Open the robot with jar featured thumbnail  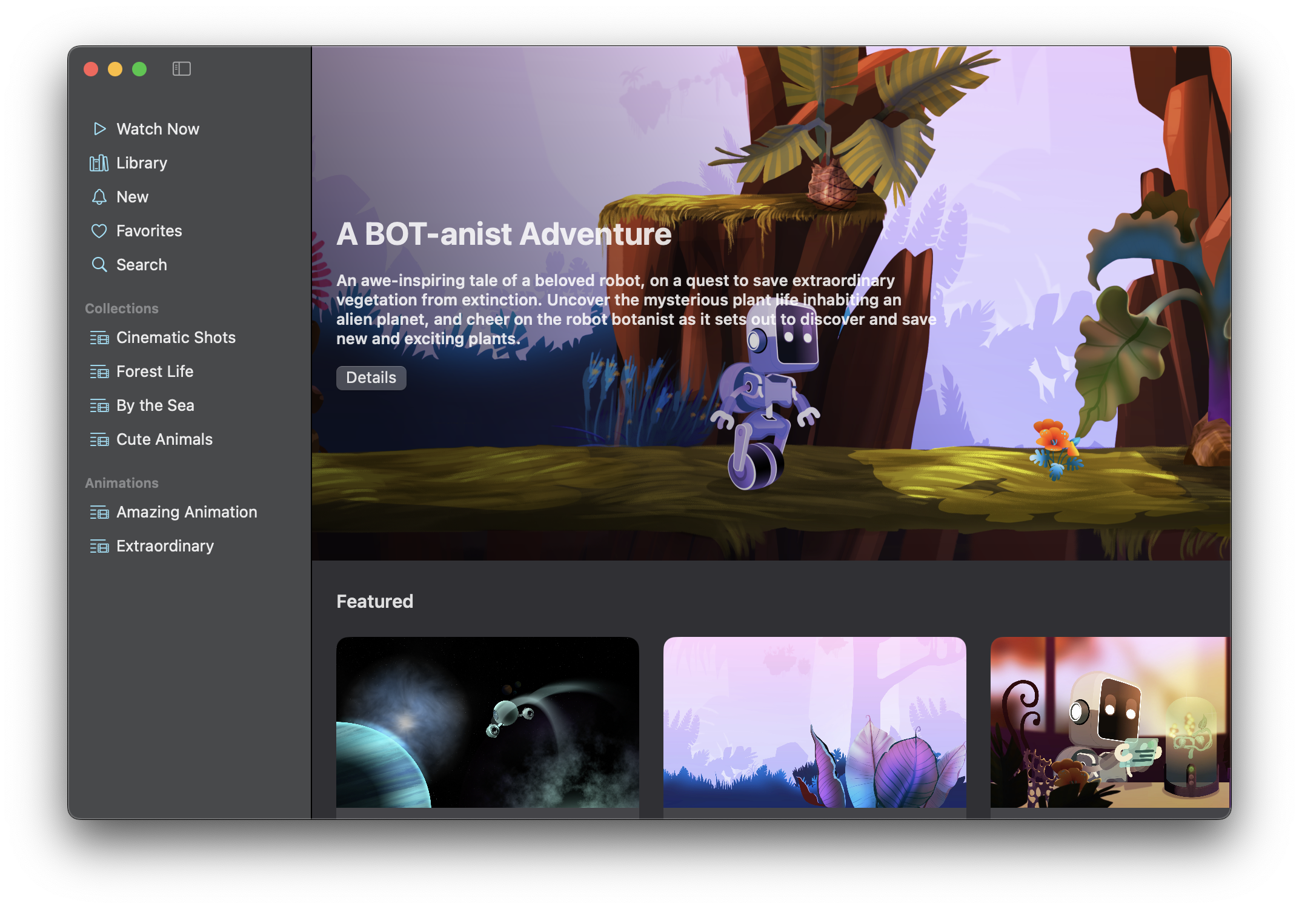[x=1110, y=722]
